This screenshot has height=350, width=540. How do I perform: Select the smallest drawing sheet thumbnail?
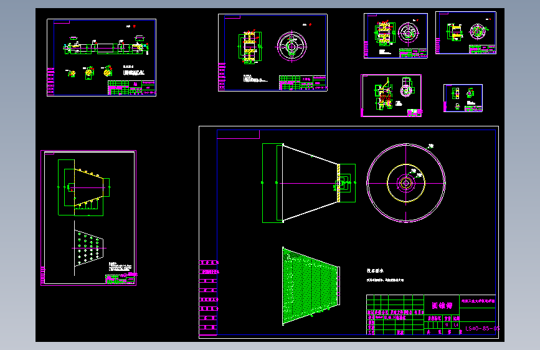pyautogui.click(x=463, y=98)
